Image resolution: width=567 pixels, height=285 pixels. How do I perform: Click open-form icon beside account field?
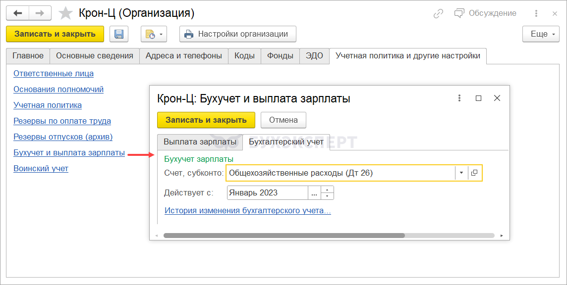474,173
